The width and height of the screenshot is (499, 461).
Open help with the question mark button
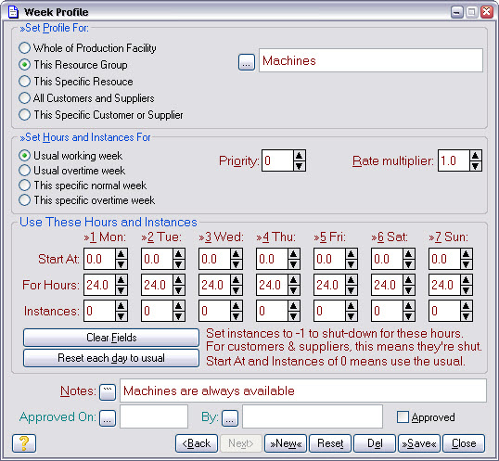click(24, 442)
